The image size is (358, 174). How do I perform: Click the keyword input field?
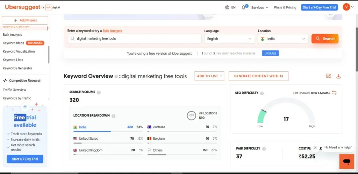tap(135, 39)
